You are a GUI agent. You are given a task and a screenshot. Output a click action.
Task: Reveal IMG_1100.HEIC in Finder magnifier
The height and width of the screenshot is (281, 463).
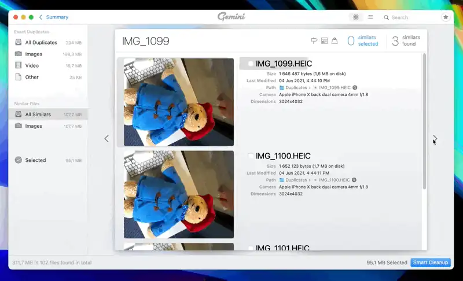point(354,180)
